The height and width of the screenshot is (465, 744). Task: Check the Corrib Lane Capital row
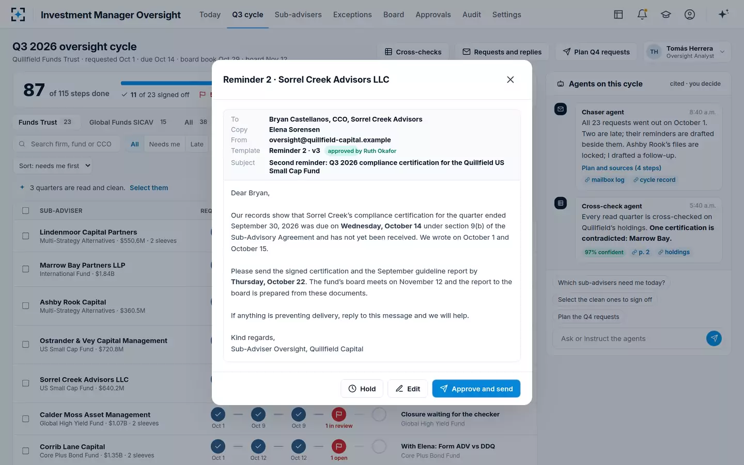(25, 451)
